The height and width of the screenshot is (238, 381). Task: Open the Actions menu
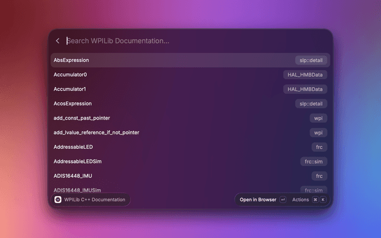[300, 200]
